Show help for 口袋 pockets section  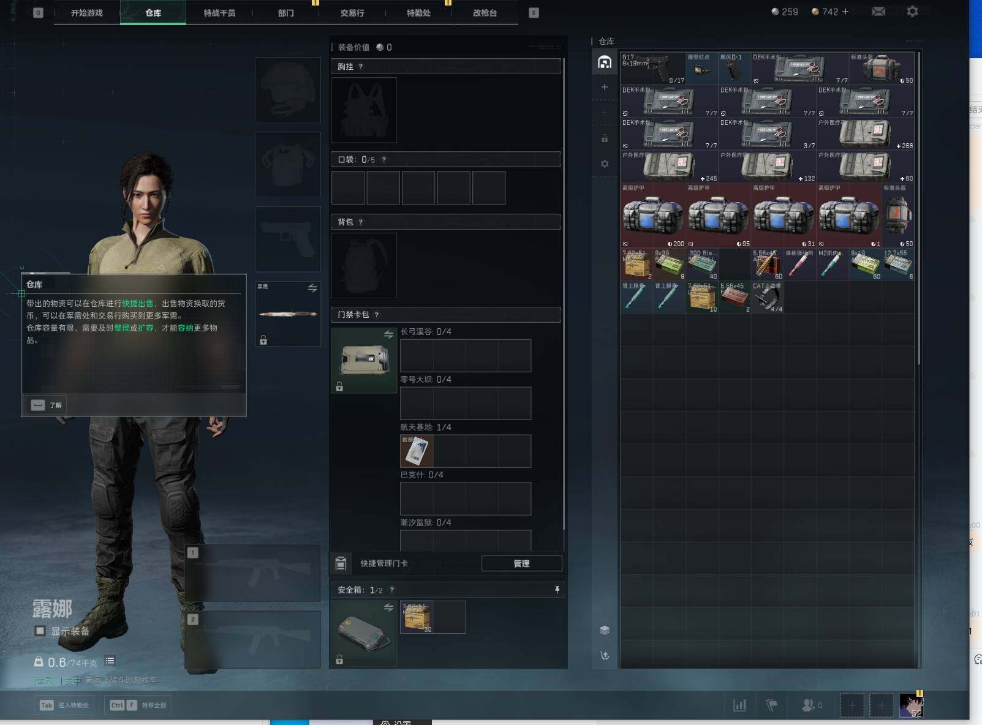(384, 159)
